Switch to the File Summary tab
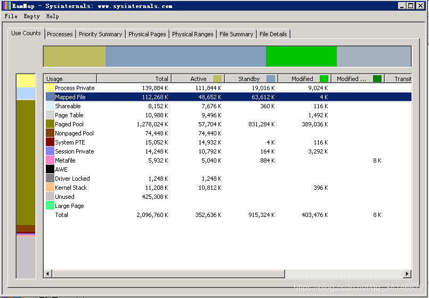Viewport: 429px width, 298px height. click(x=237, y=34)
